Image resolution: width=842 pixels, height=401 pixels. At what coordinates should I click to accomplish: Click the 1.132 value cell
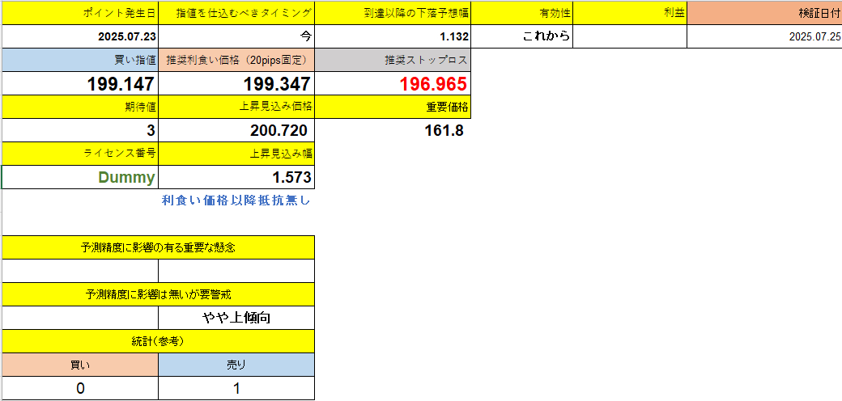[393, 36]
